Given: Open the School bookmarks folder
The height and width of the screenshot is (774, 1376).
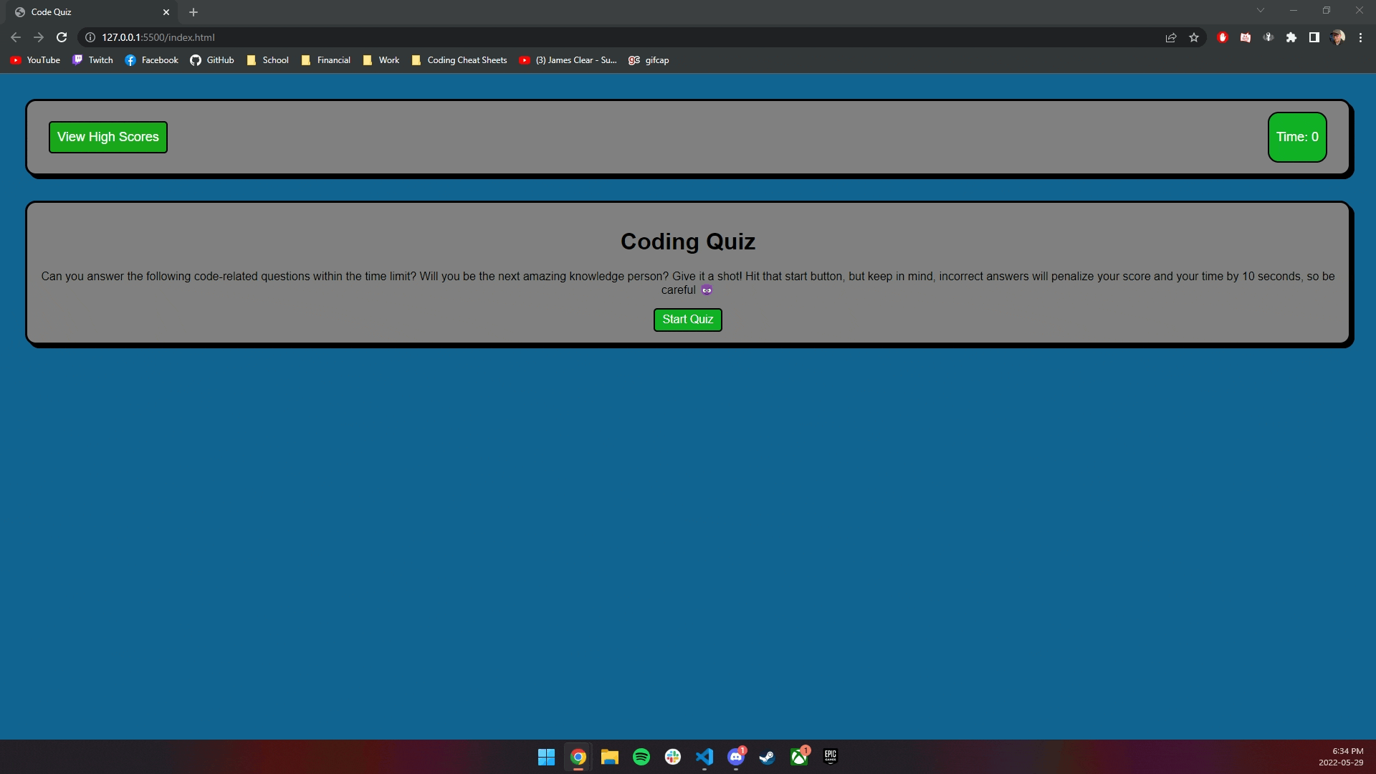Looking at the screenshot, I should tap(268, 60).
